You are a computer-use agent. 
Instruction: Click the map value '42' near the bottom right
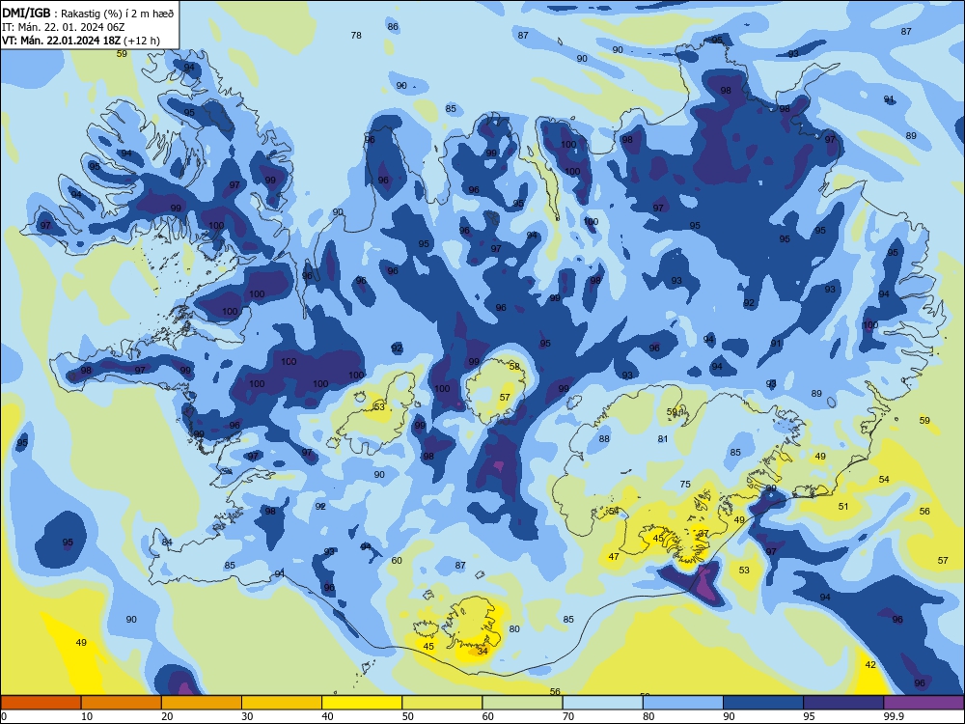[x=870, y=664]
